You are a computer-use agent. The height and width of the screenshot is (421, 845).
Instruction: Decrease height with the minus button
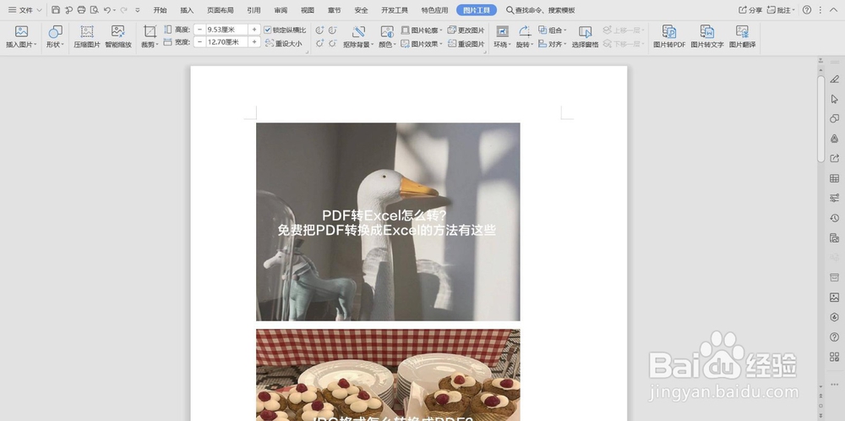click(200, 30)
